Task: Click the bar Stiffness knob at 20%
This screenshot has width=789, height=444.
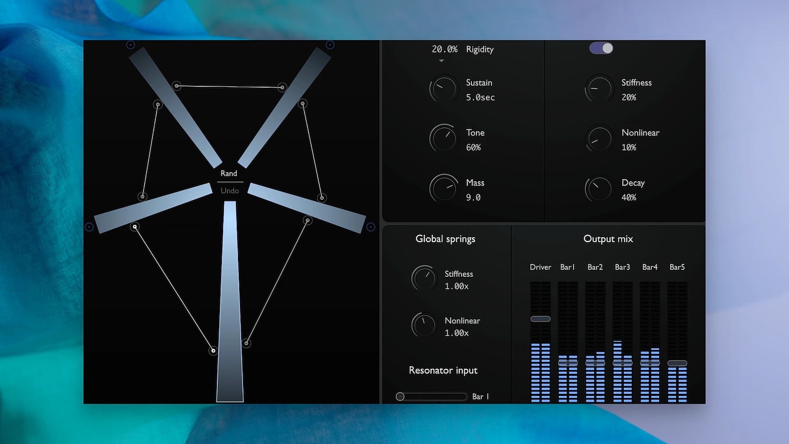Action: [600, 89]
